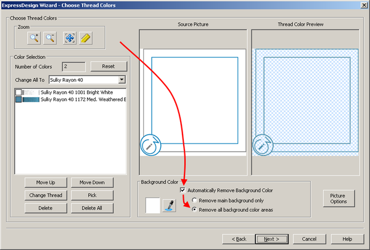370x250 pixels.
Task: Select Sulky Rayon 40 1001 Bright White row
Action: click(70, 92)
